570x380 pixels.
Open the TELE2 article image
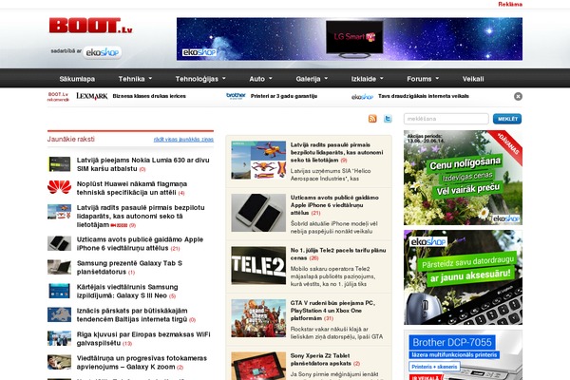[258, 265]
